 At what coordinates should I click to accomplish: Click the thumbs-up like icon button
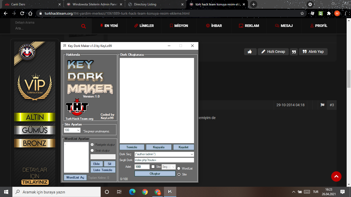coord(250,52)
